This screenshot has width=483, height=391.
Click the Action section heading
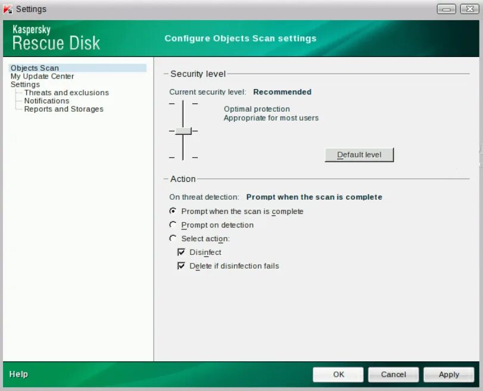(x=183, y=179)
